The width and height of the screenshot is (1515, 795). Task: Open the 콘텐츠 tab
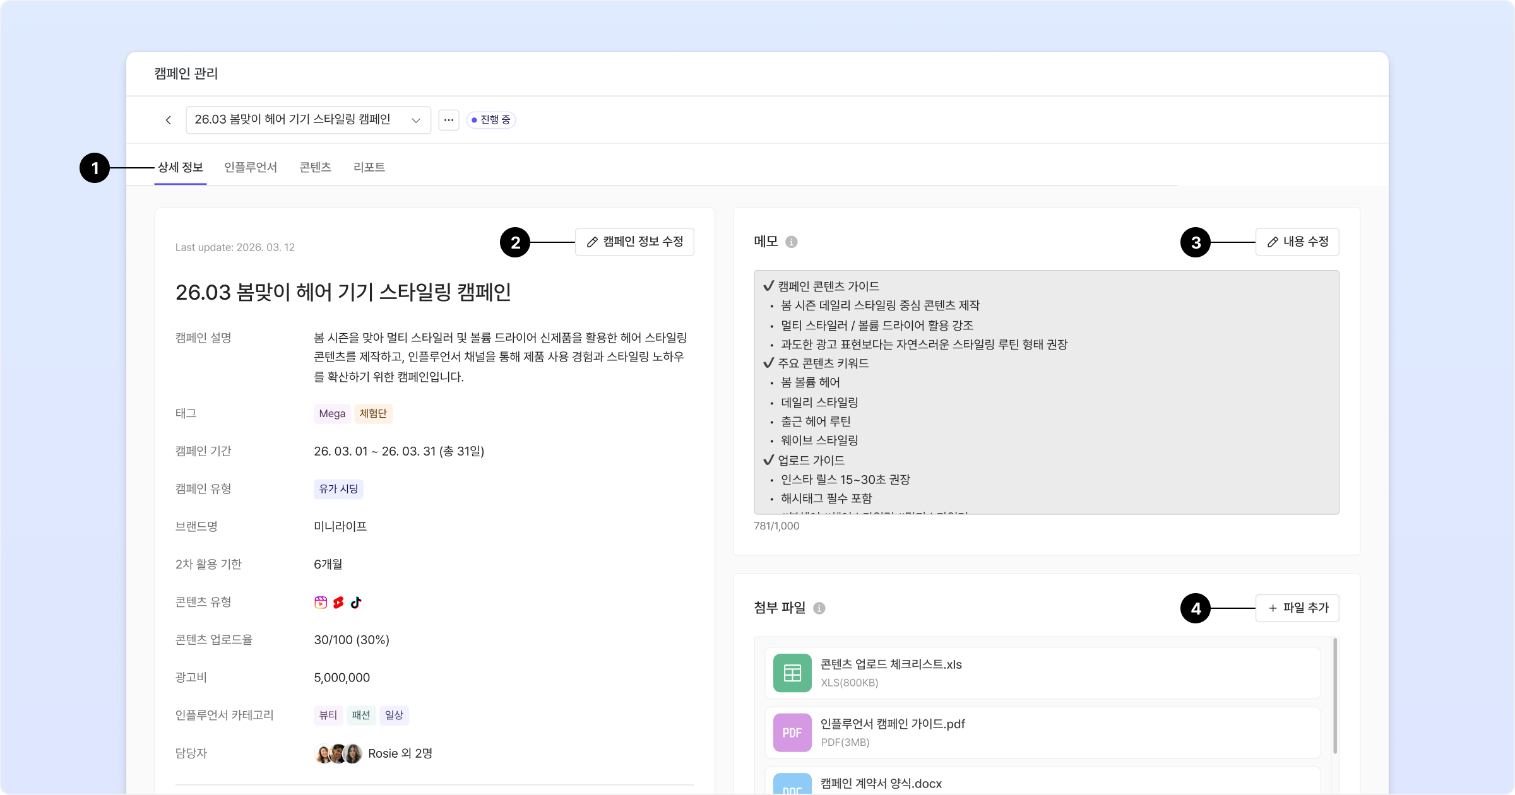[x=315, y=167]
